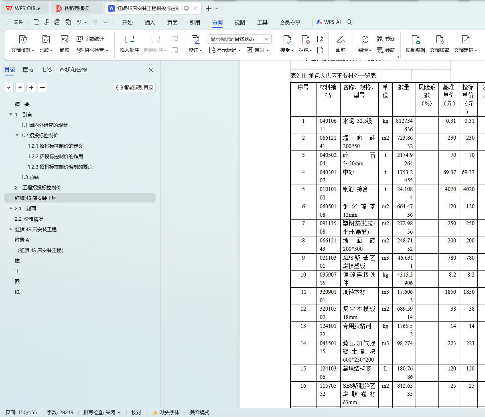Click 智能识别目录 button
Image resolution: width=485 pixels, height=417 pixels.
click(x=135, y=87)
